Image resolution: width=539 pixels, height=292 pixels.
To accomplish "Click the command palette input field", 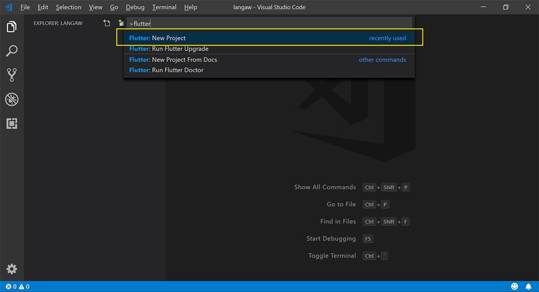I will point(268,24).
